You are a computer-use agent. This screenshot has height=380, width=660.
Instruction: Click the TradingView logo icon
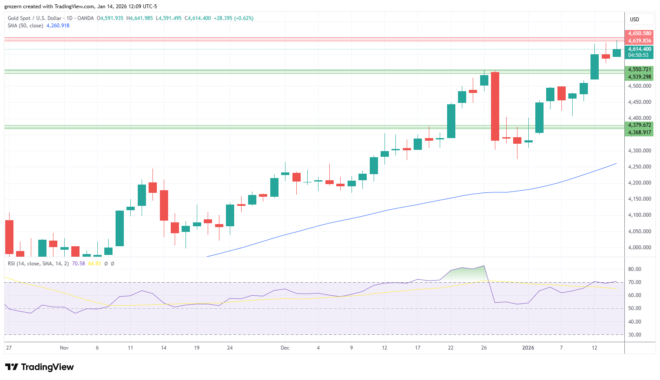(x=12, y=367)
